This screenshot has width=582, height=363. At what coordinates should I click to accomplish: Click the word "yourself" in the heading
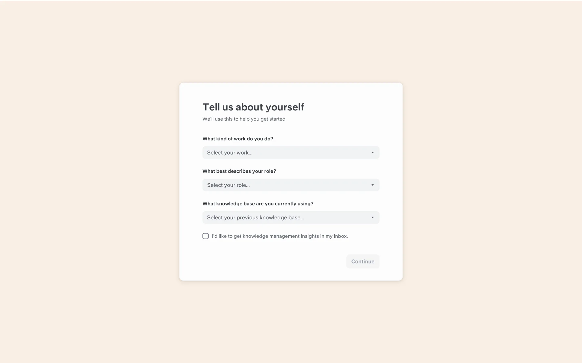pyautogui.click(x=285, y=107)
